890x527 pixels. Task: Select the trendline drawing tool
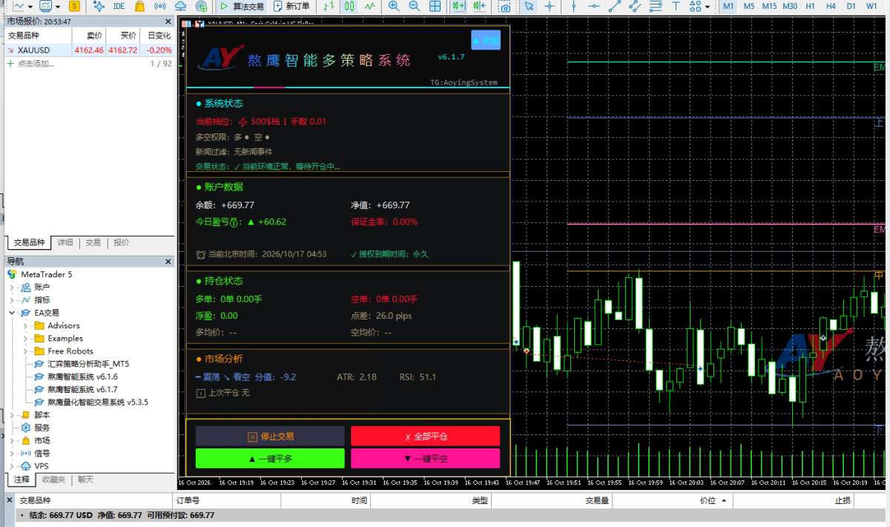[613, 6]
